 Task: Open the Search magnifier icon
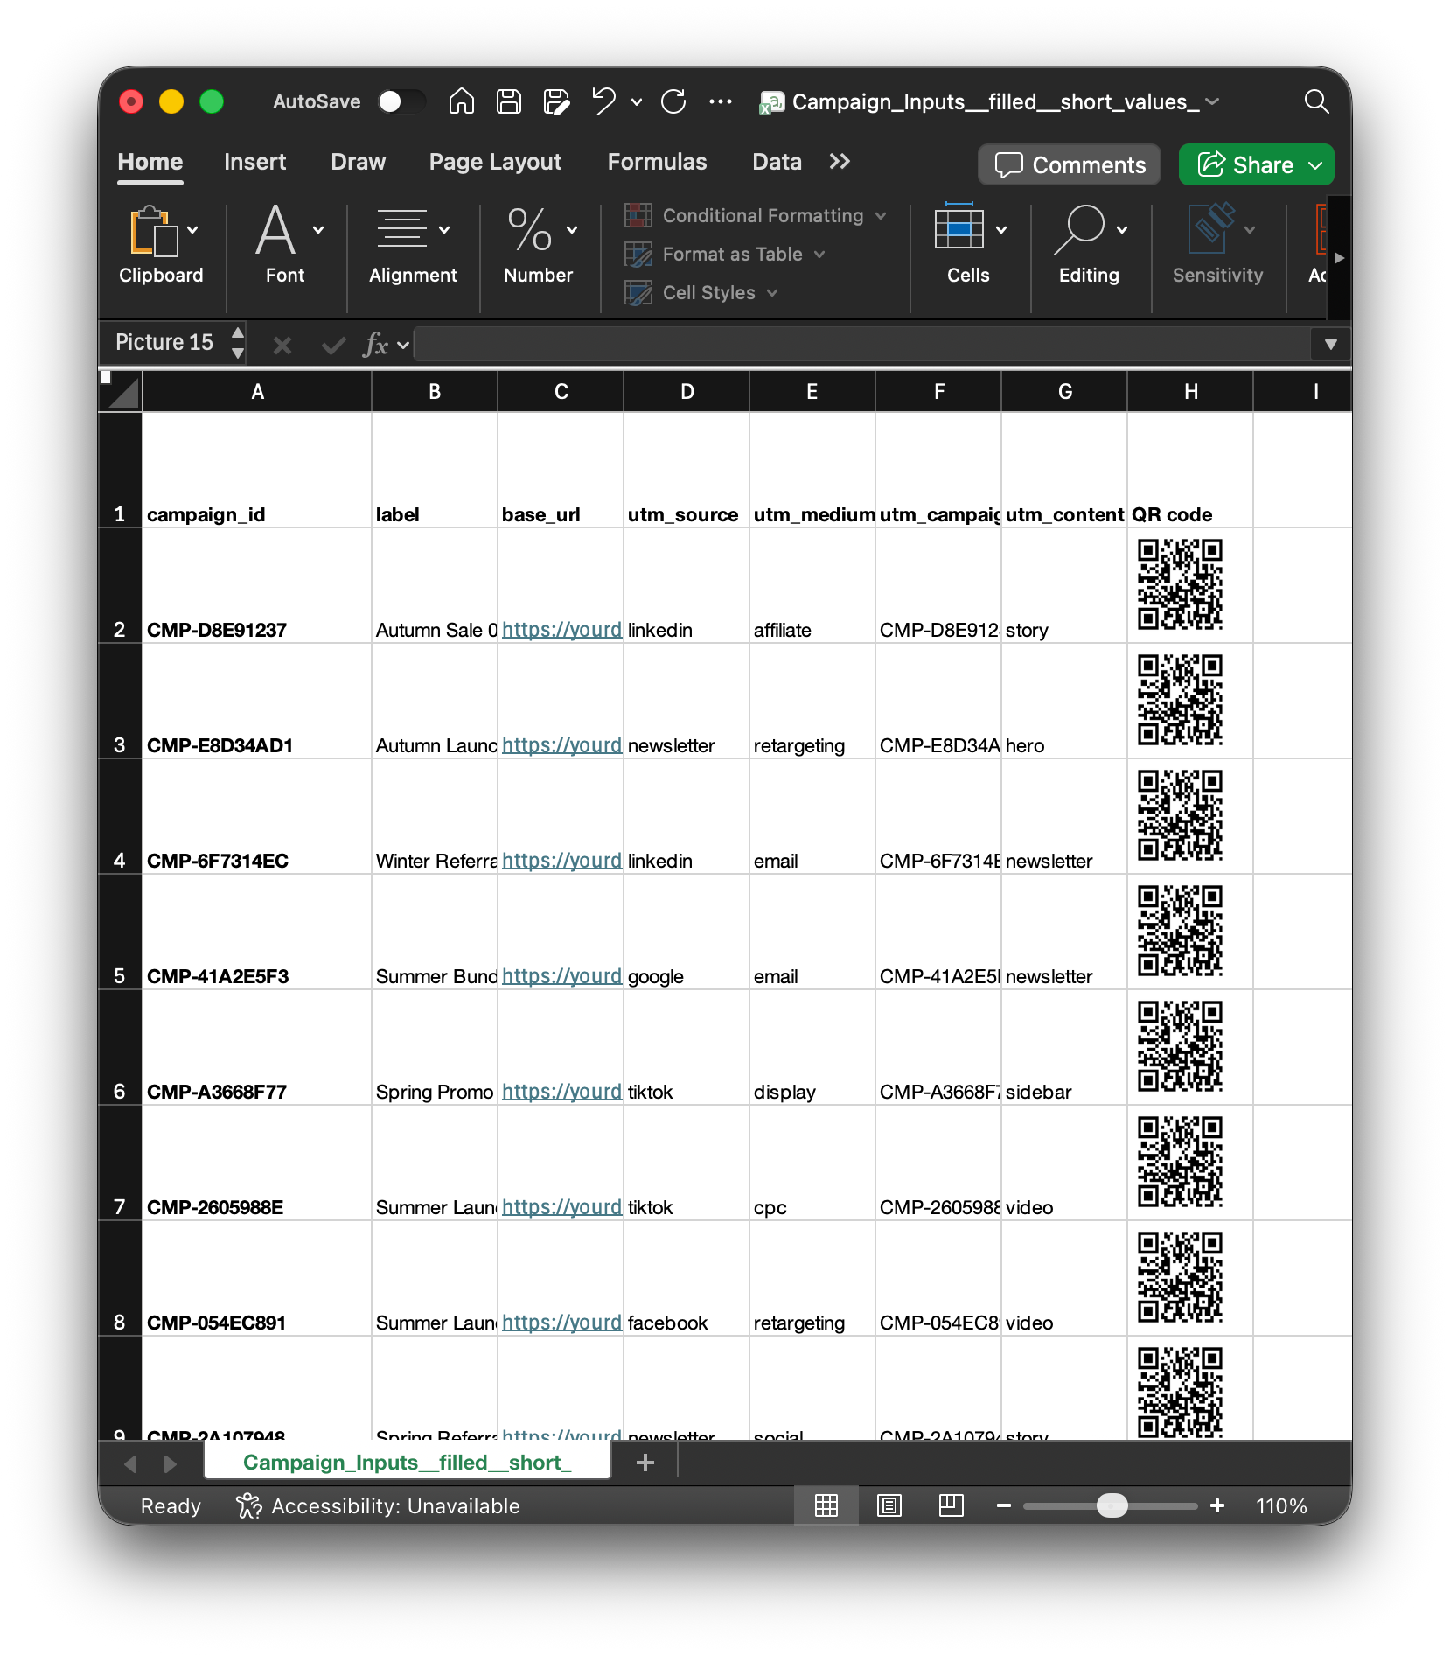point(1316,101)
